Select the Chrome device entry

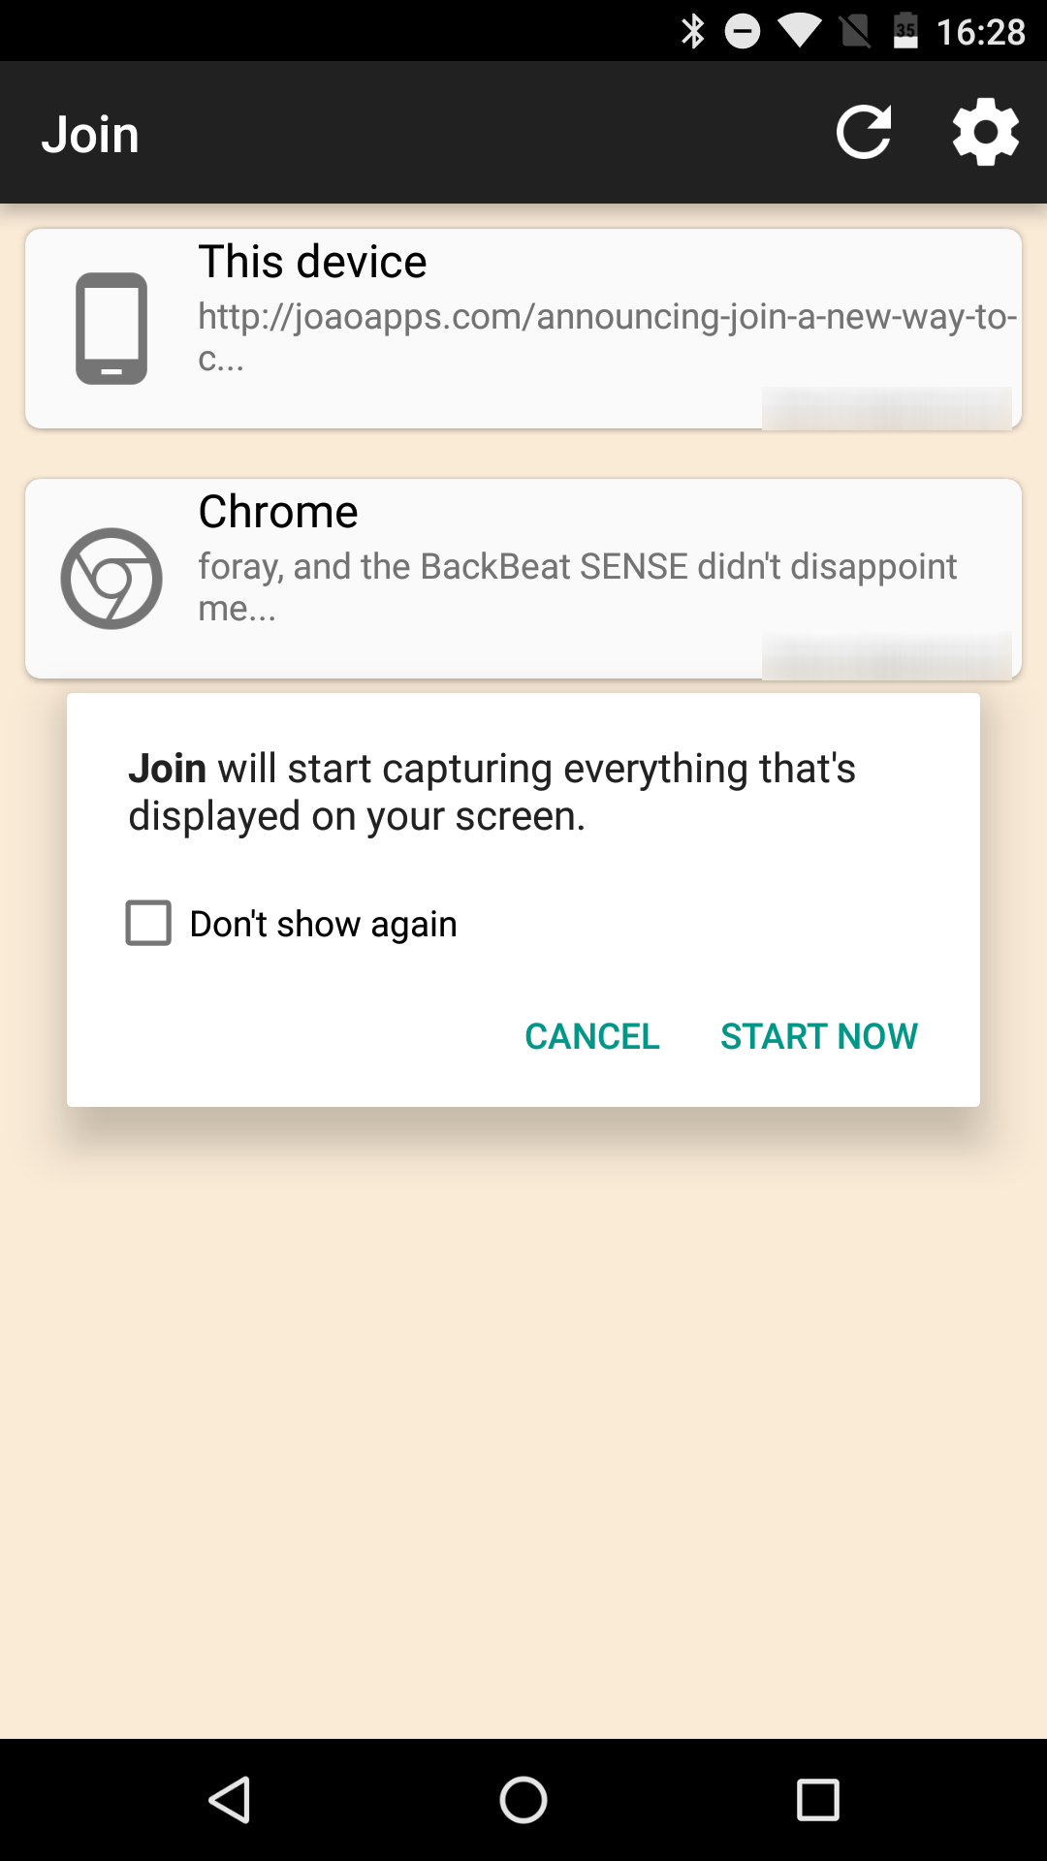point(523,579)
